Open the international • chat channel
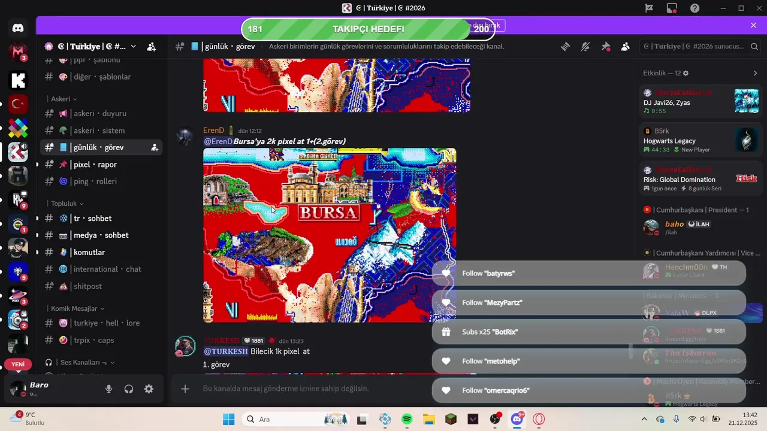 click(x=101, y=269)
